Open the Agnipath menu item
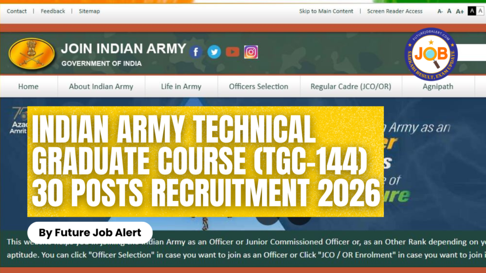 (x=438, y=86)
